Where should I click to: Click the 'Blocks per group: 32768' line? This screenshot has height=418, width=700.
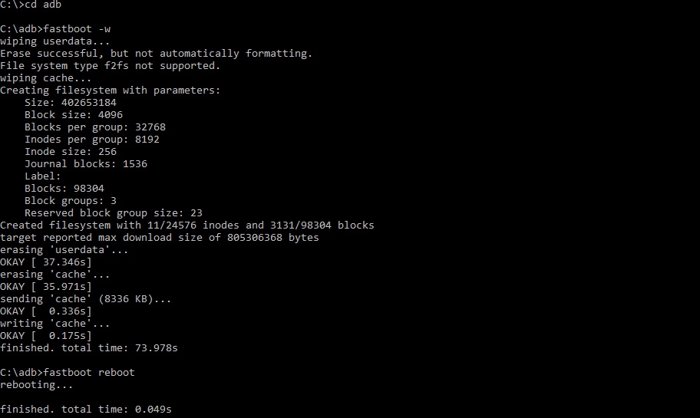coord(95,127)
